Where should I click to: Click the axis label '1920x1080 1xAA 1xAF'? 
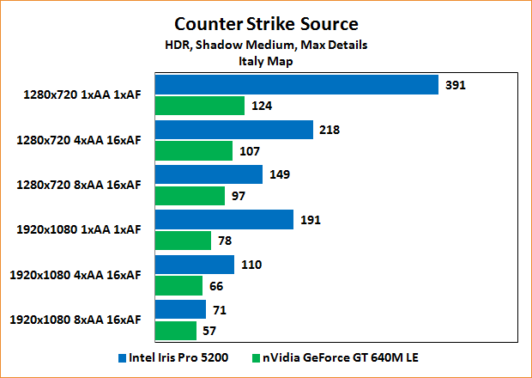(79, 229)
